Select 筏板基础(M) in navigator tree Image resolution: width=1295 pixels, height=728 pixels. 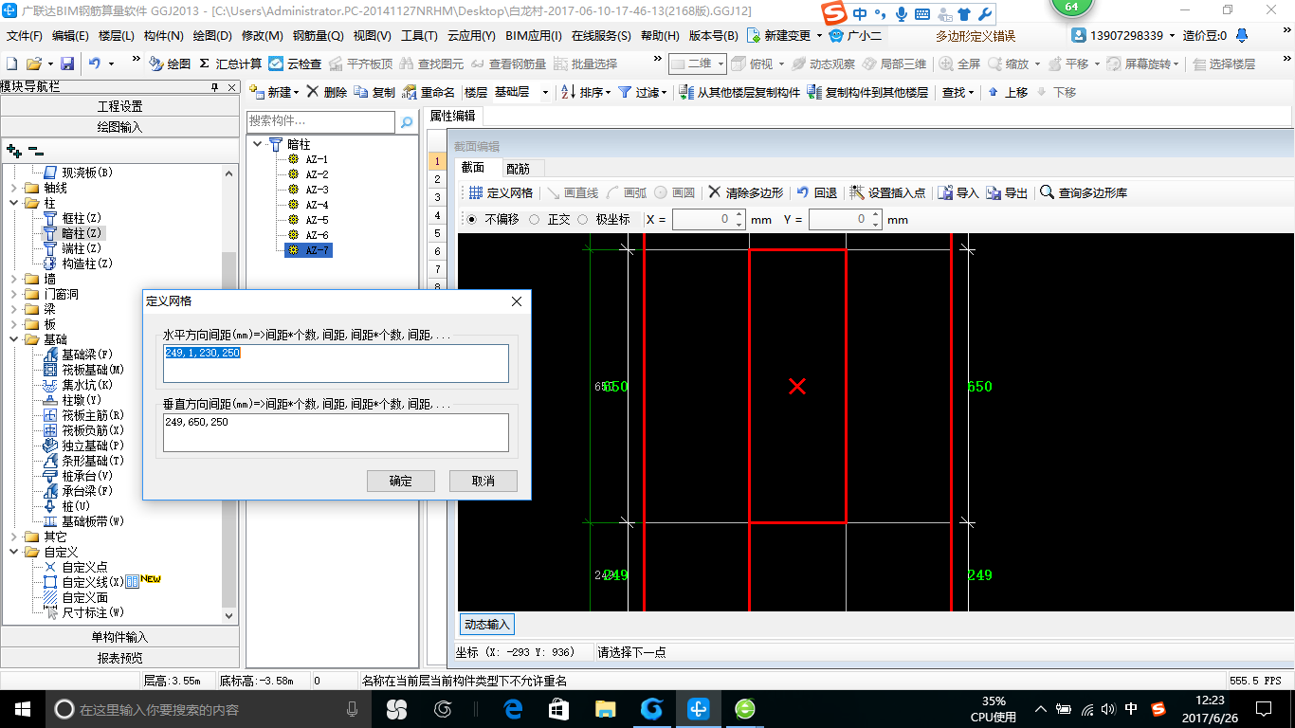tap(93, 370)
